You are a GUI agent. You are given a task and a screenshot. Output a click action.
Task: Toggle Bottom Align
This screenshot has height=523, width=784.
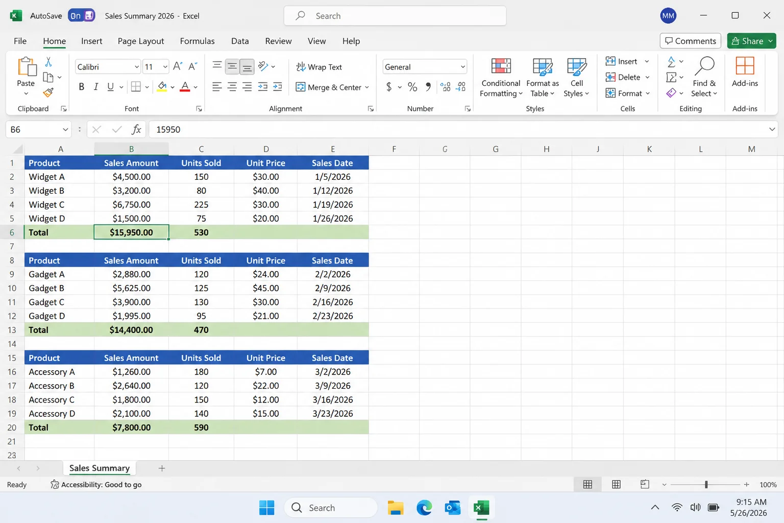247,66
